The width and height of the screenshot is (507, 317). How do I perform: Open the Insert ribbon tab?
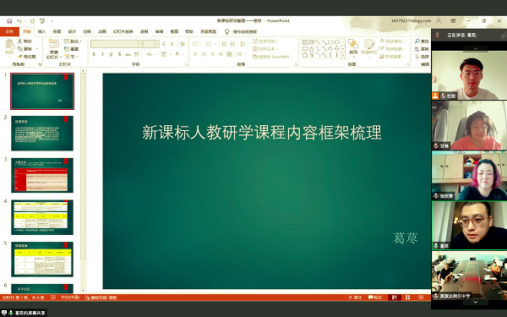(41, 31)
